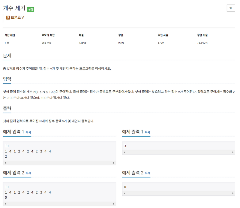Click the horizontal scrollbar under 예제 입력 1
The height and width of the screenshot is (208, 240).
pyautogui.click(x=59, y=162)
